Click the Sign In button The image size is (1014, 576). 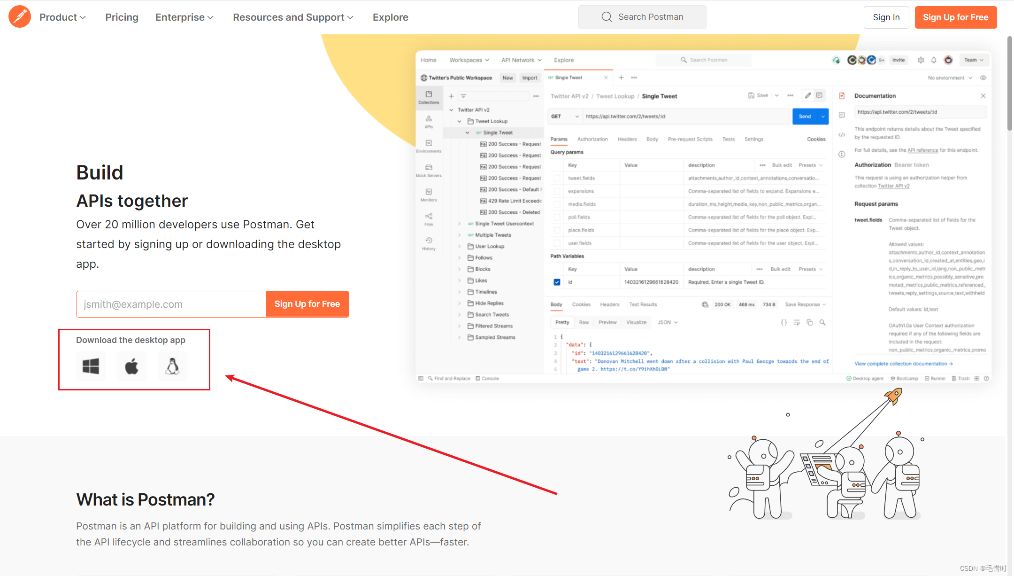click(886, 17)
